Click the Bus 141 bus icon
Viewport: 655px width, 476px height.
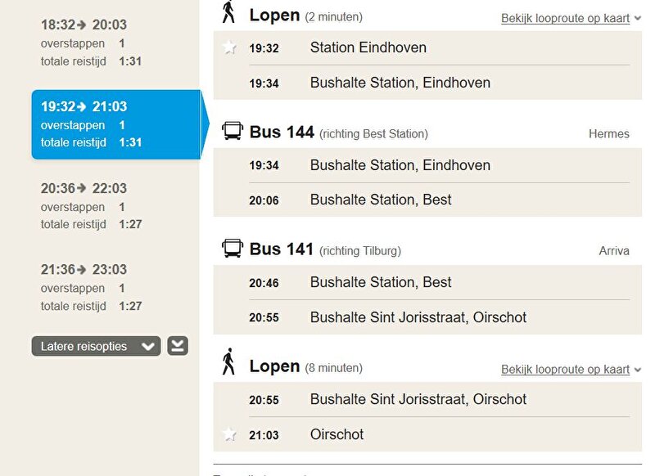[233, 248]
